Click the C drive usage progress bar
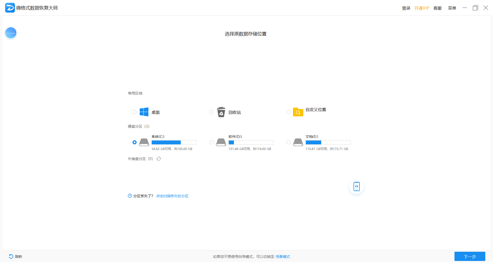This screenshot has width=493, height=262. [174, 142]
